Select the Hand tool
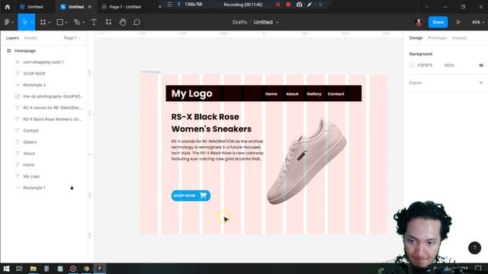This screenshot has width=488, height=274. (x=123, y=22)
